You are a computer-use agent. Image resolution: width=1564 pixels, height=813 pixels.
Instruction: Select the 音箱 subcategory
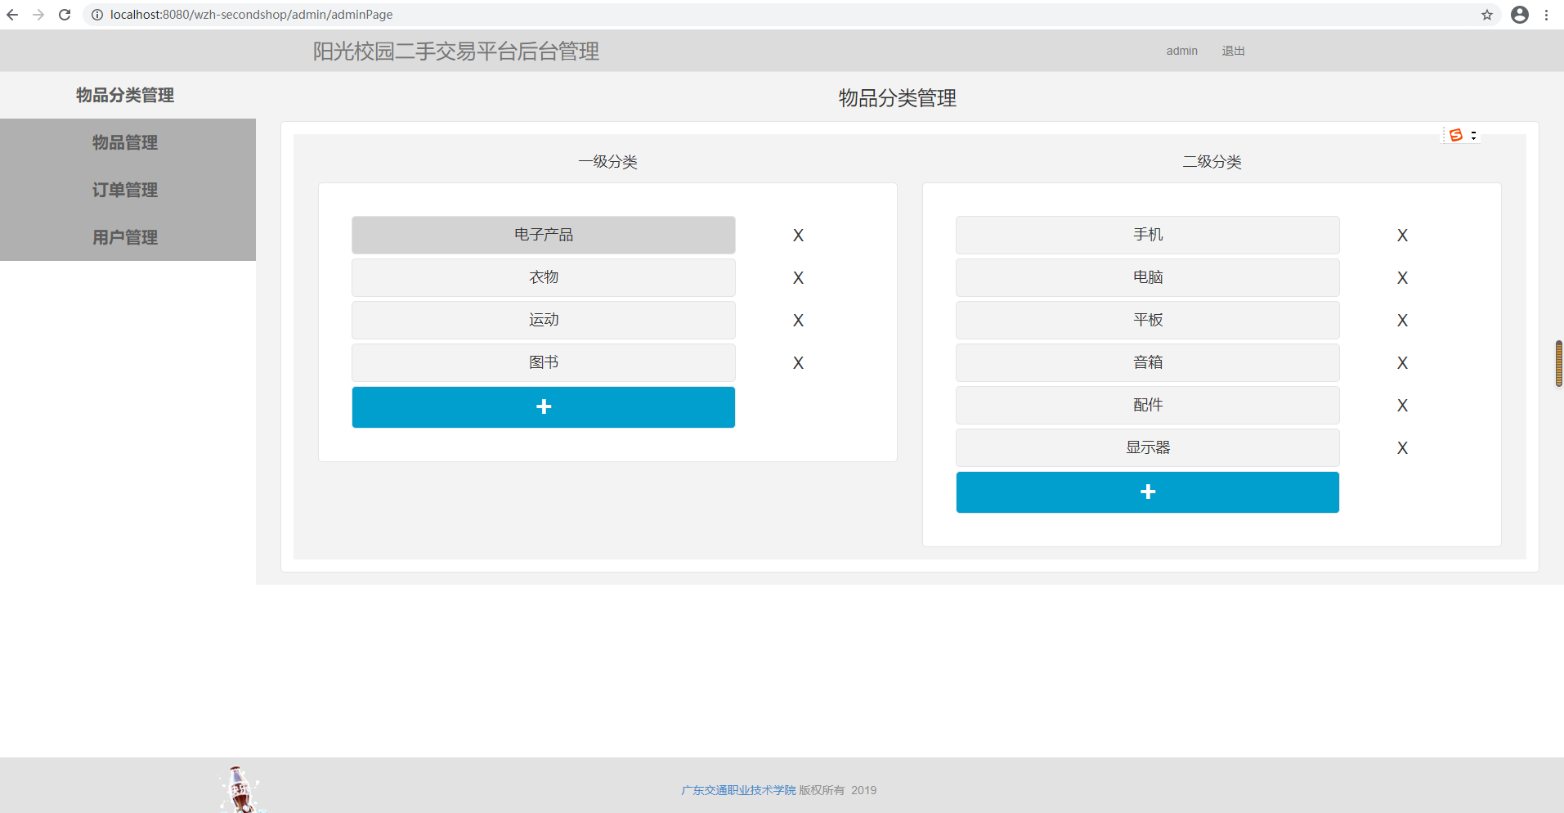pyautogui.click(x=1148, y=362)
